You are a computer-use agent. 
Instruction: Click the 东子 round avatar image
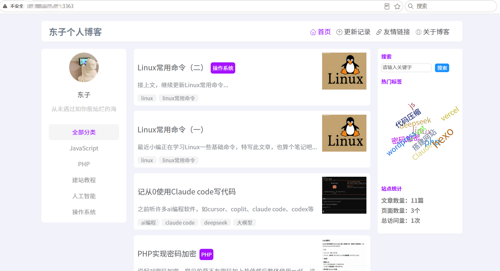[84, 67]
